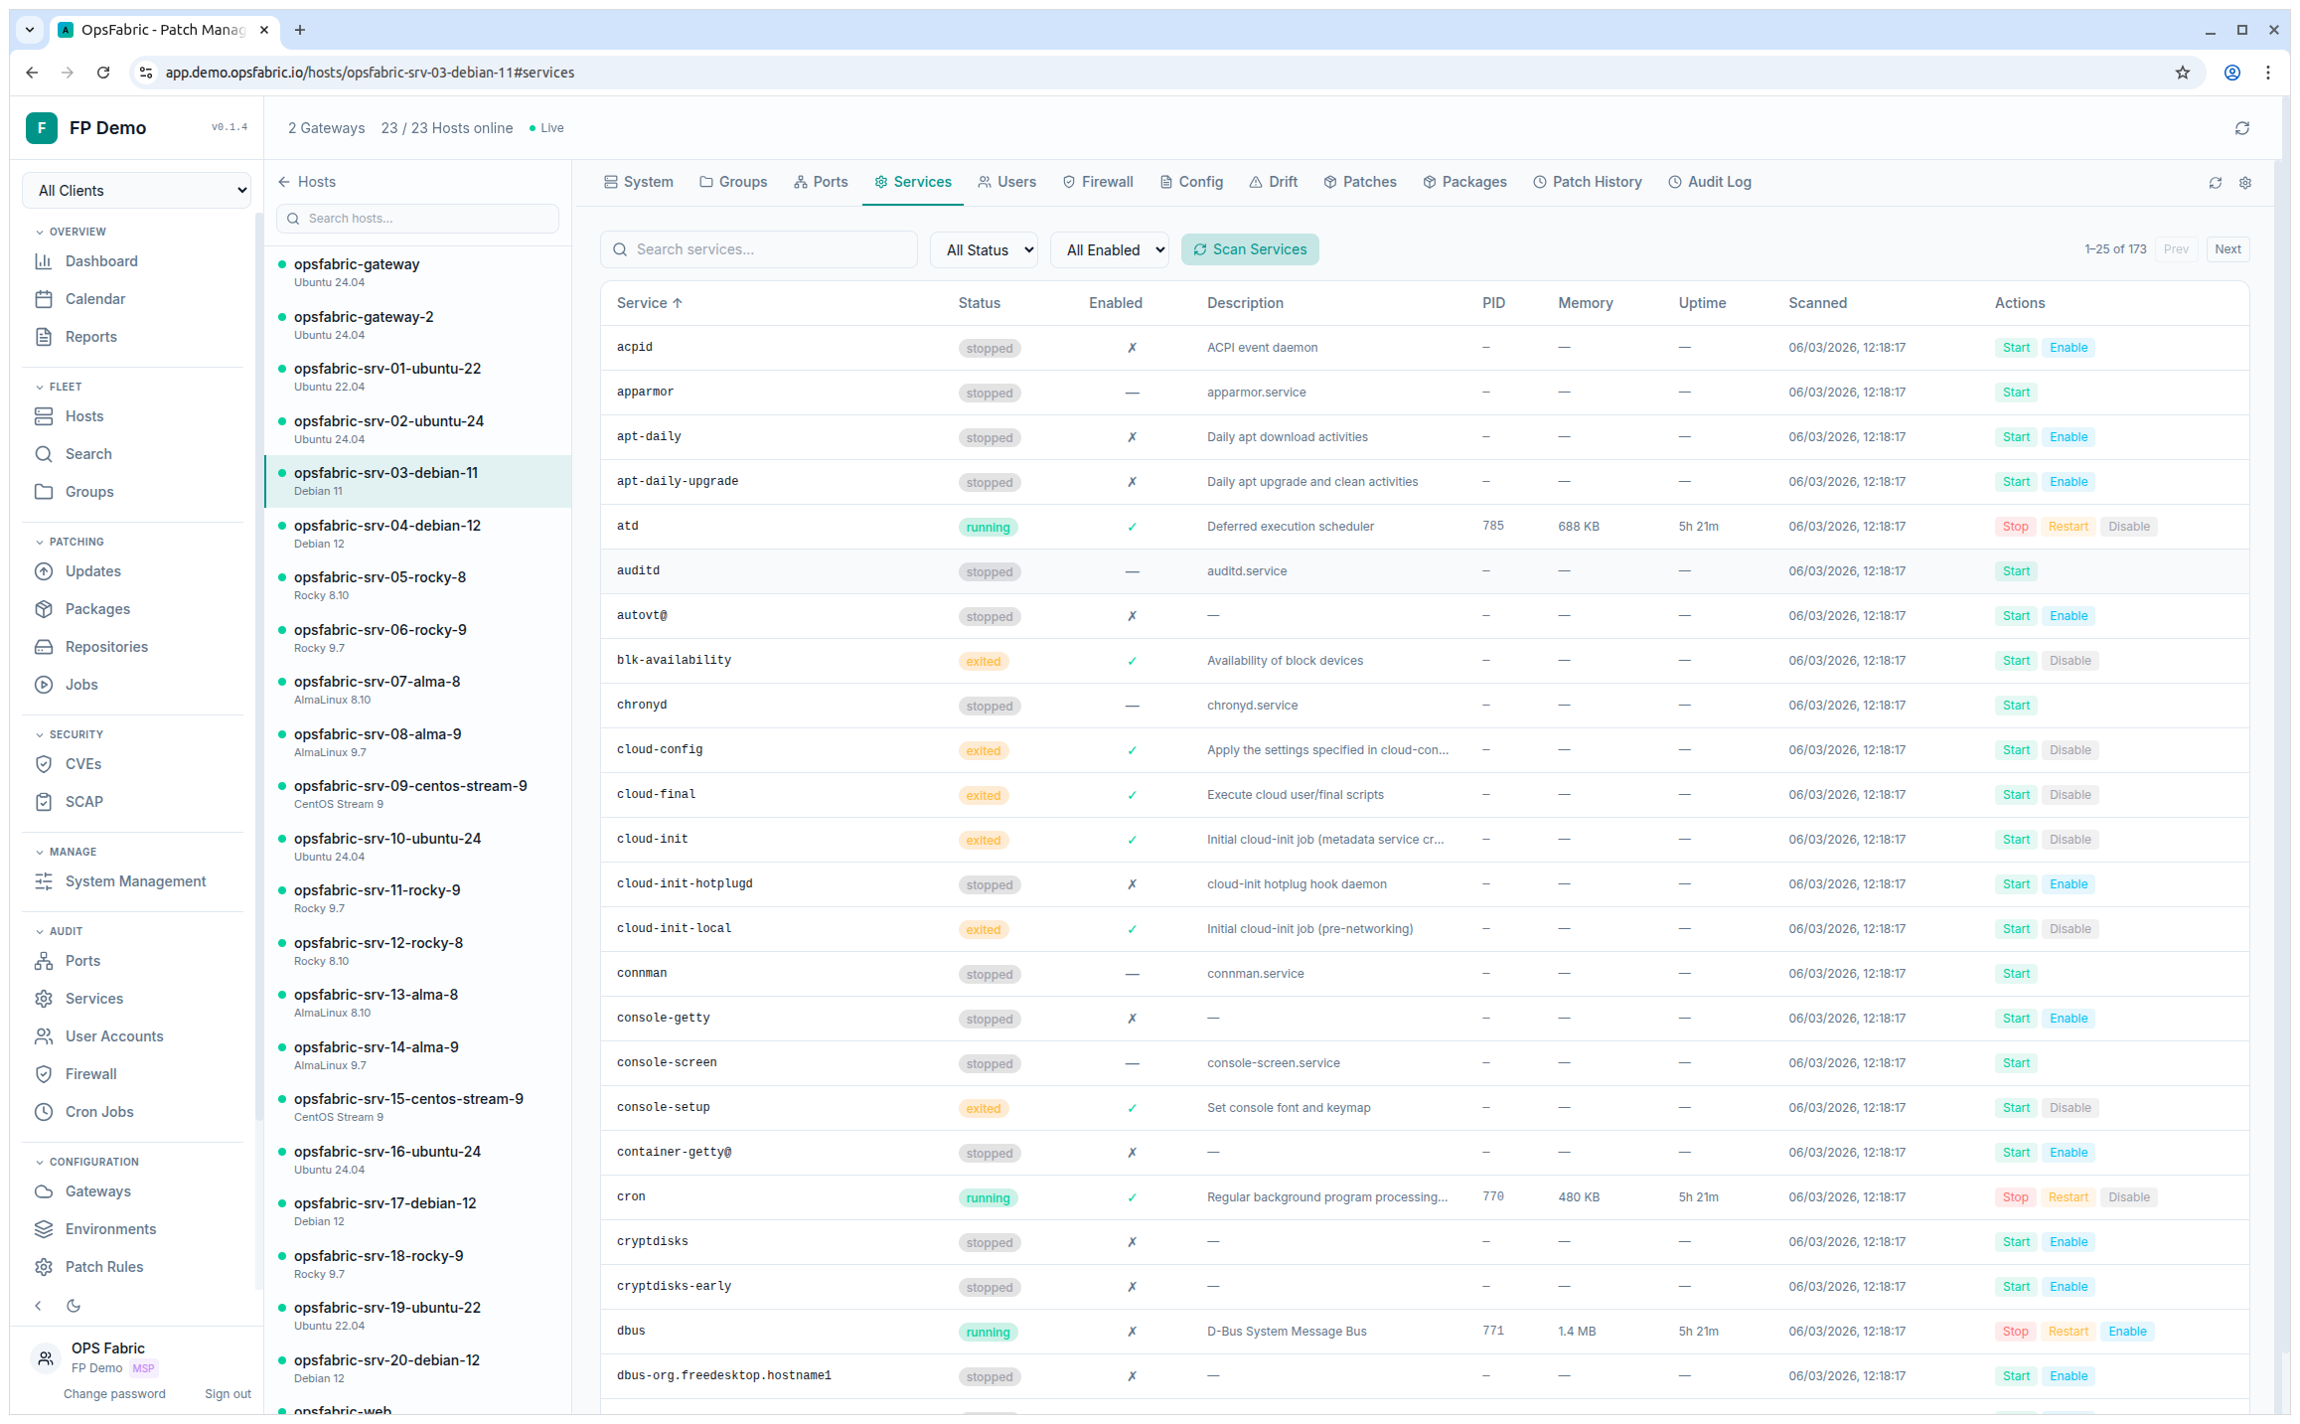
Task: Click the page settings gear icon
Action: pos(2245,183)
